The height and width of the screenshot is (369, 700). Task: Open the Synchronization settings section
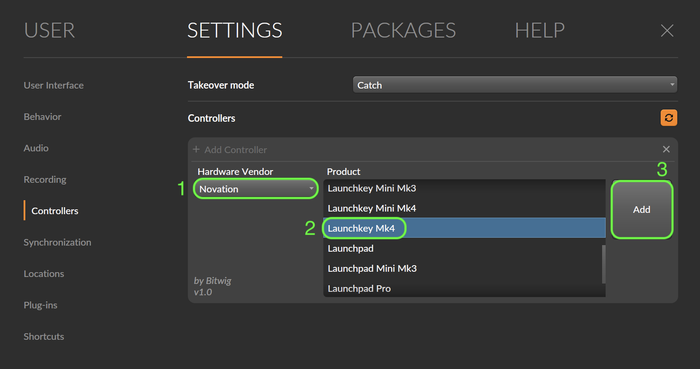pos(57,243)
